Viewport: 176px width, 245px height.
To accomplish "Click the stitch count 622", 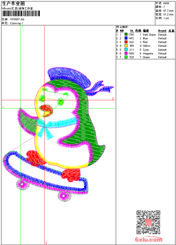I will [x=132, y=42].
